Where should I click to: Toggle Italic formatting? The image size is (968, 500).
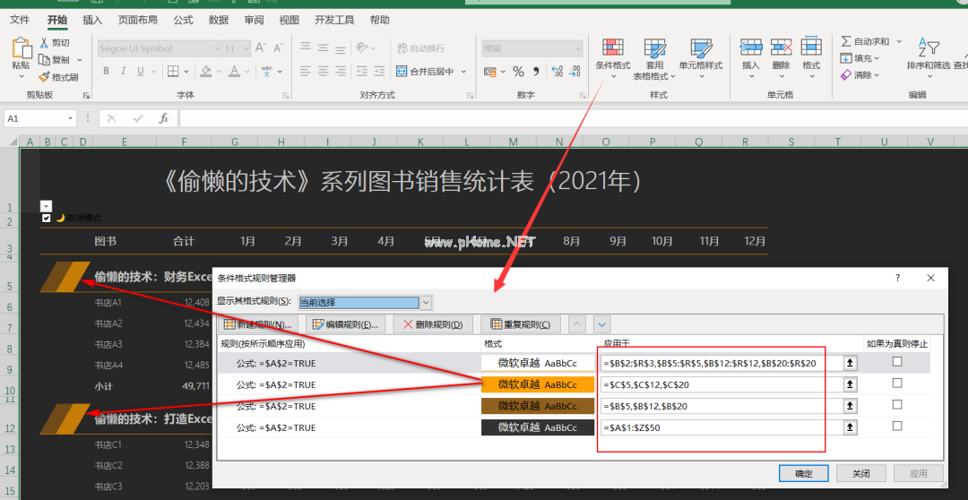pyautogui.click(x=124, y=72)
